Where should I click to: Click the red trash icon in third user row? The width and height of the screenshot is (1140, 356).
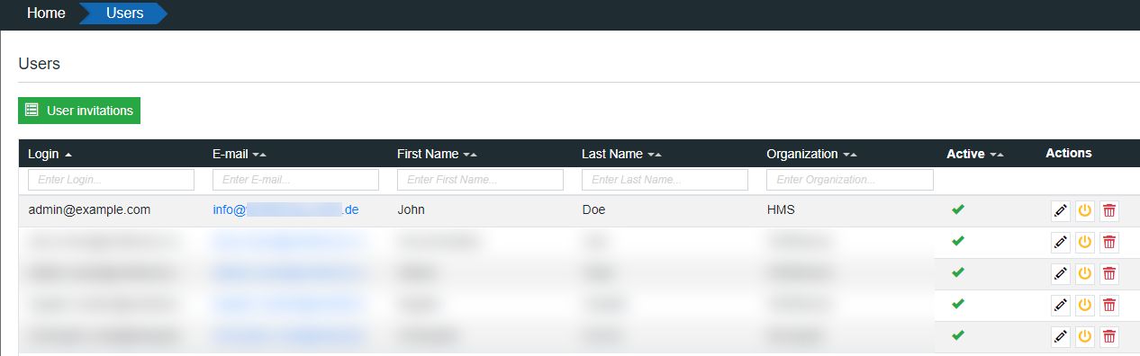pyautogui.click(x=1109, y=273)
